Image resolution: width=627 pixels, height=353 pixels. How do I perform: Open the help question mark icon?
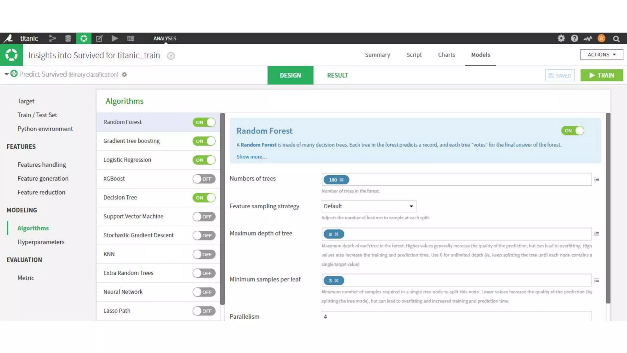click(574, 38)
